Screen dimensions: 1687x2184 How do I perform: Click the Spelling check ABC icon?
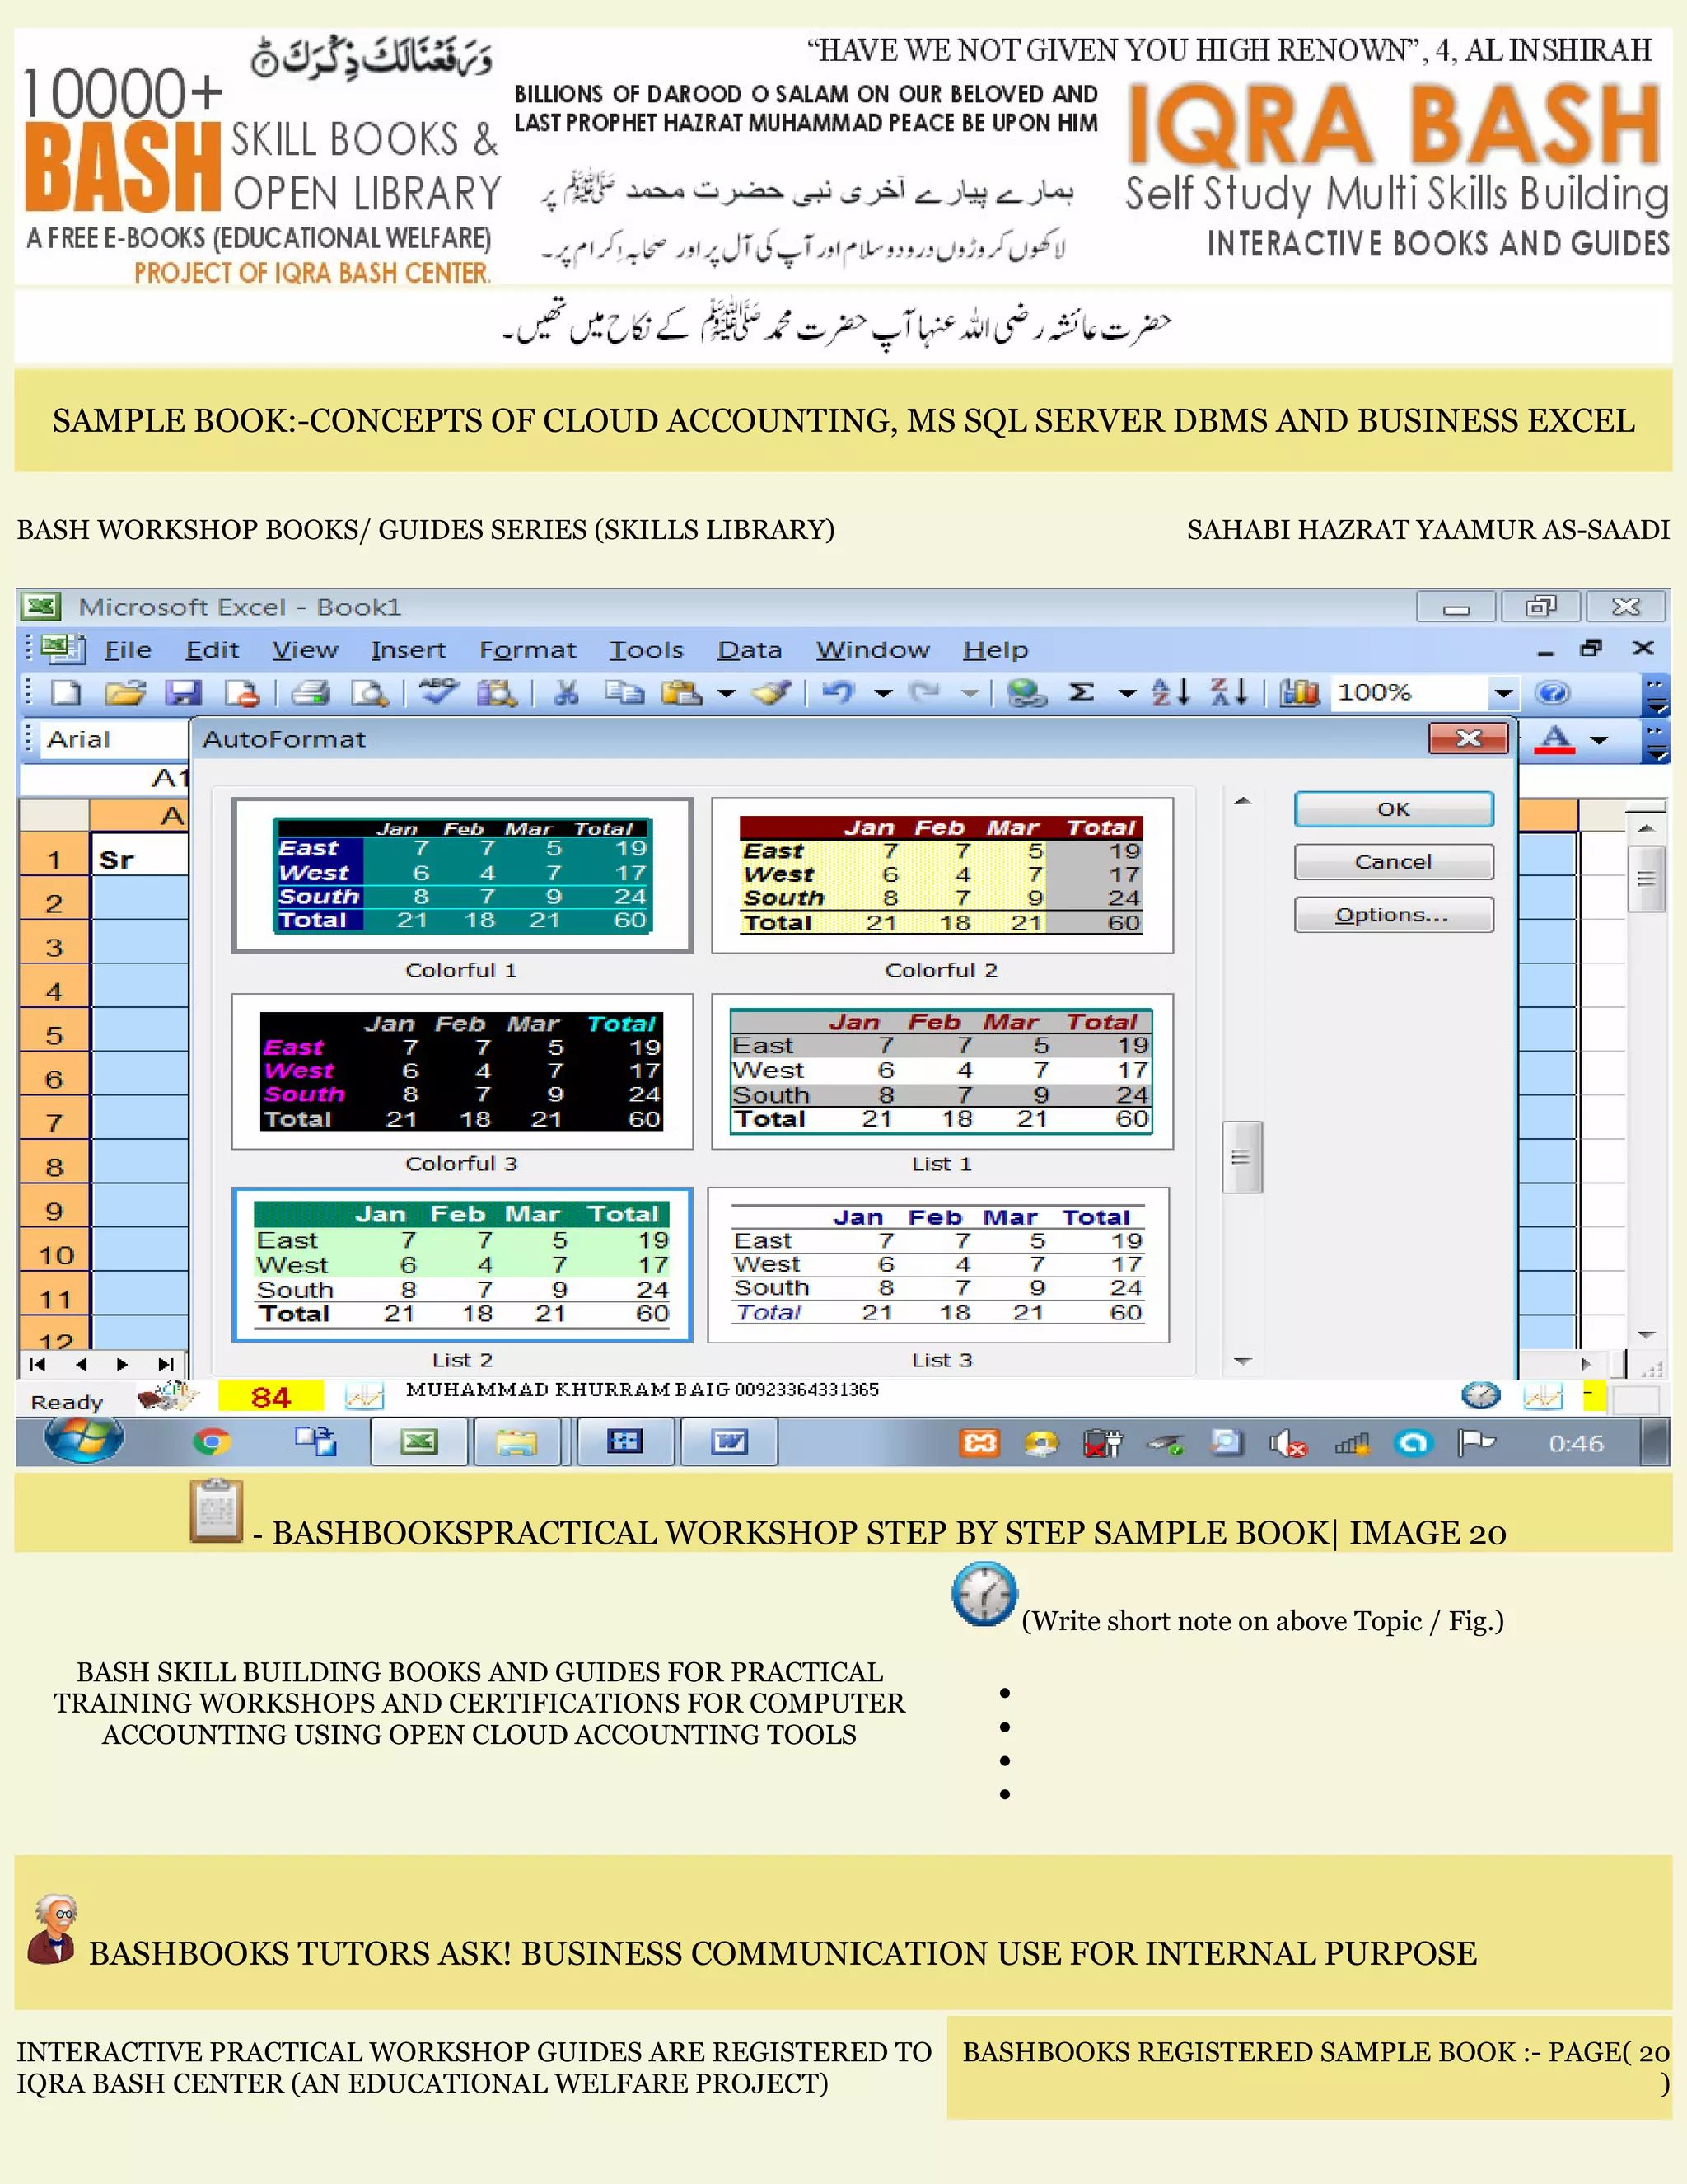[x=439, y=691]
